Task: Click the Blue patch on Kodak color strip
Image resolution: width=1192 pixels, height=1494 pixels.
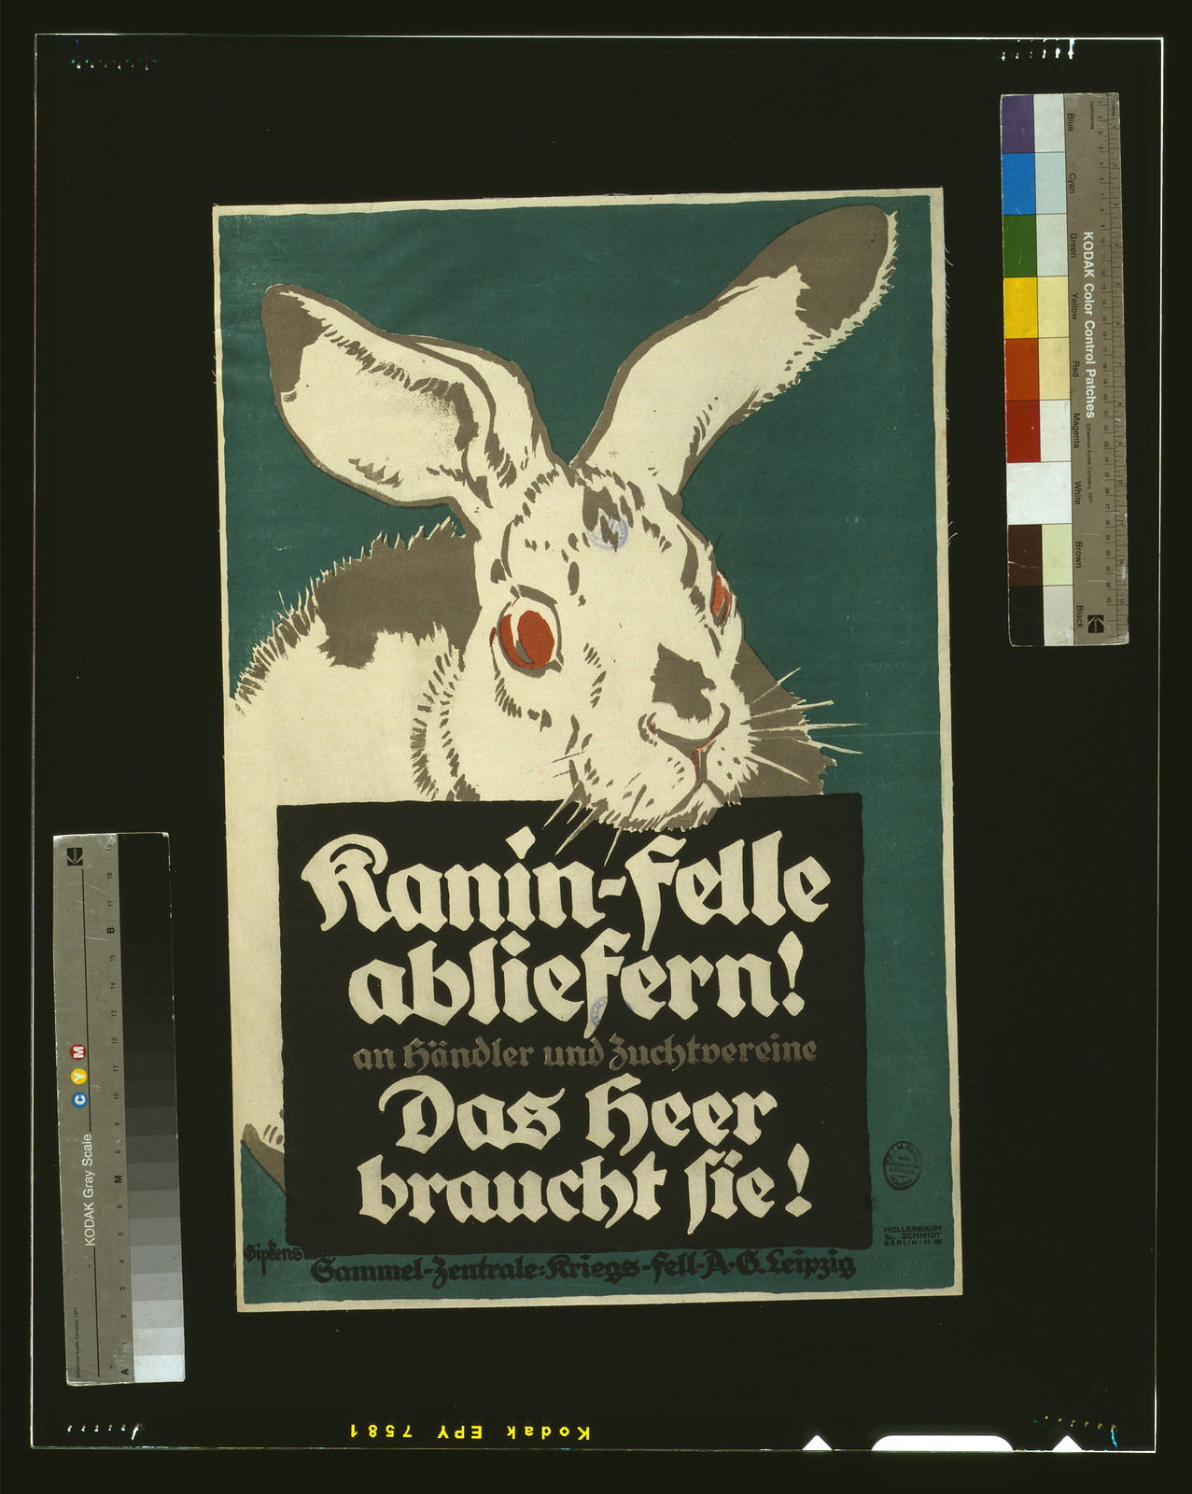Action: pyautogui.click(x=1017, y=122)
